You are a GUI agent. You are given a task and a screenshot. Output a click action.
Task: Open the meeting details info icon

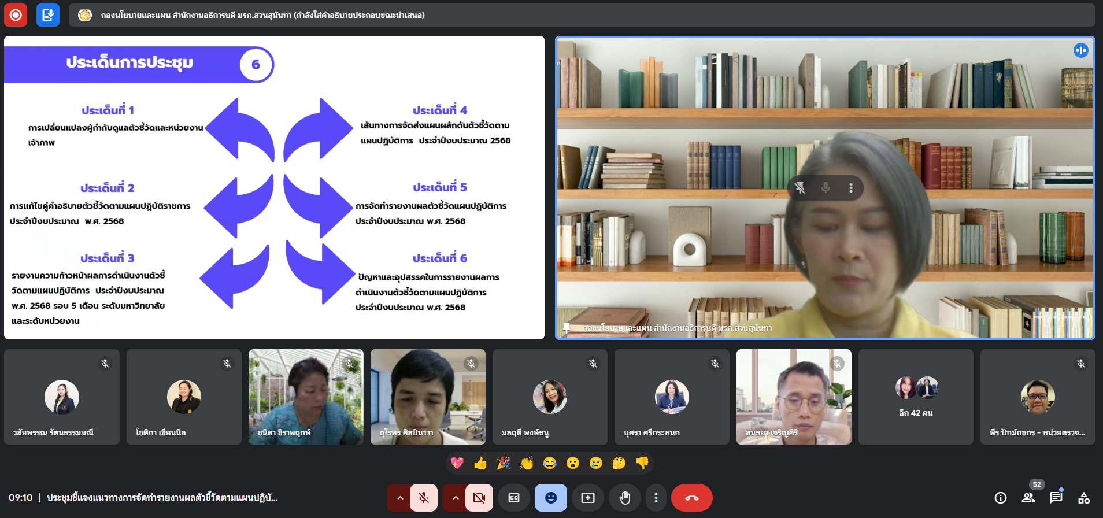point(1001,498)
